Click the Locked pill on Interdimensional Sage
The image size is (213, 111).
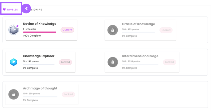coord(169,62)
